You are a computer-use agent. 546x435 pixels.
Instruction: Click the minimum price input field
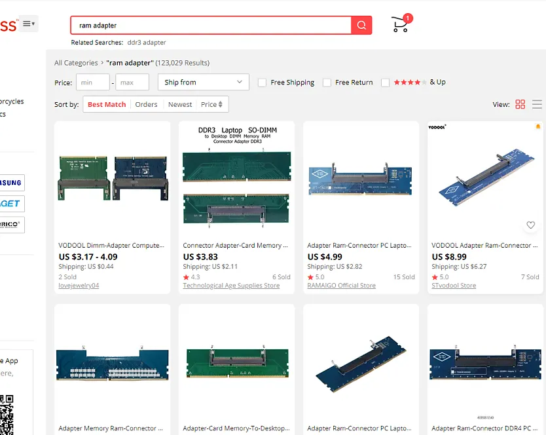pyautogui.click(x=92, y=83)
